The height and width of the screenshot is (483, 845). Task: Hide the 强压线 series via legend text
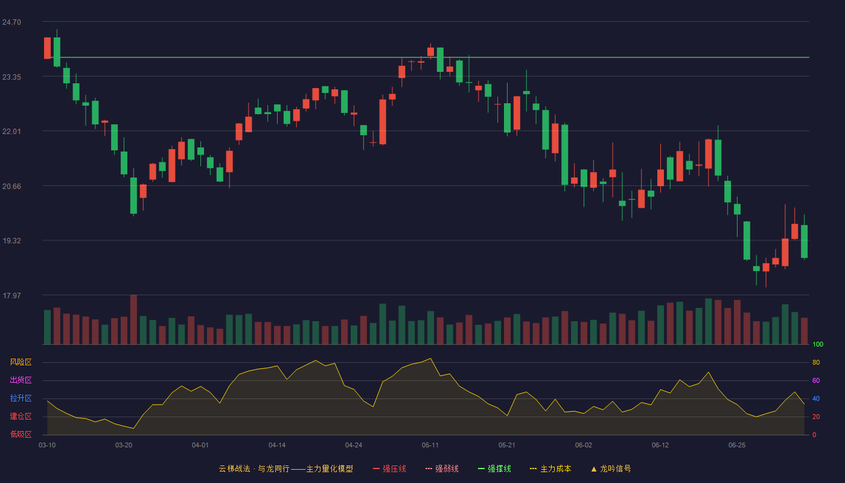(x=394, y=469)
